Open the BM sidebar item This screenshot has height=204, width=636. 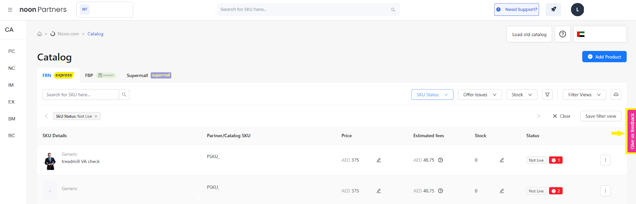(12, 118)
